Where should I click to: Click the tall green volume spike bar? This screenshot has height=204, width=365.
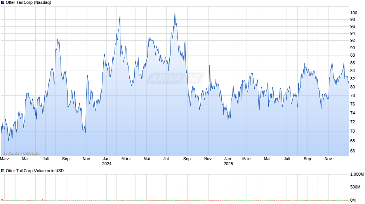pyautogui.click(x=2, y=188)
